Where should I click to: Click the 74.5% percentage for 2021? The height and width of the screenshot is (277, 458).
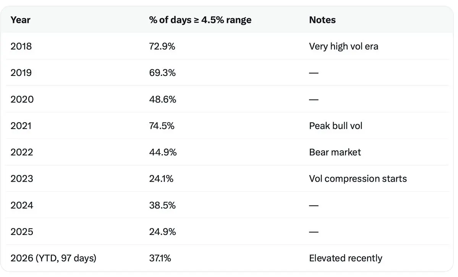162,126
